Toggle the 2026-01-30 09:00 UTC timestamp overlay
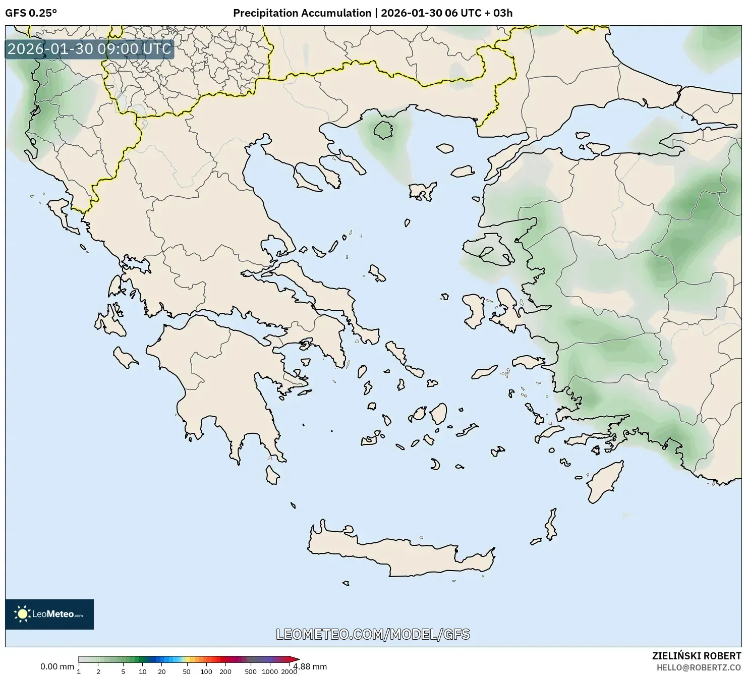 pos(88,49)
